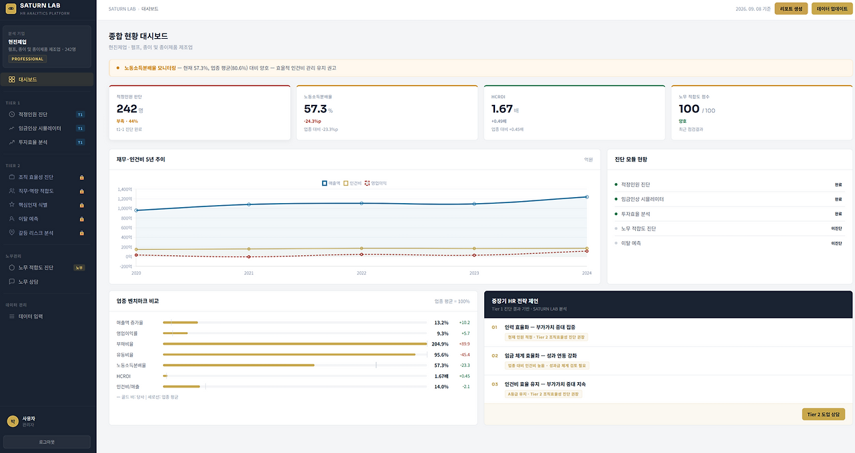Viewport: 855px width, 453px height.
Task: Click the chat bubble icon beside 노무 상담
Action: click(x=12, y=281)
